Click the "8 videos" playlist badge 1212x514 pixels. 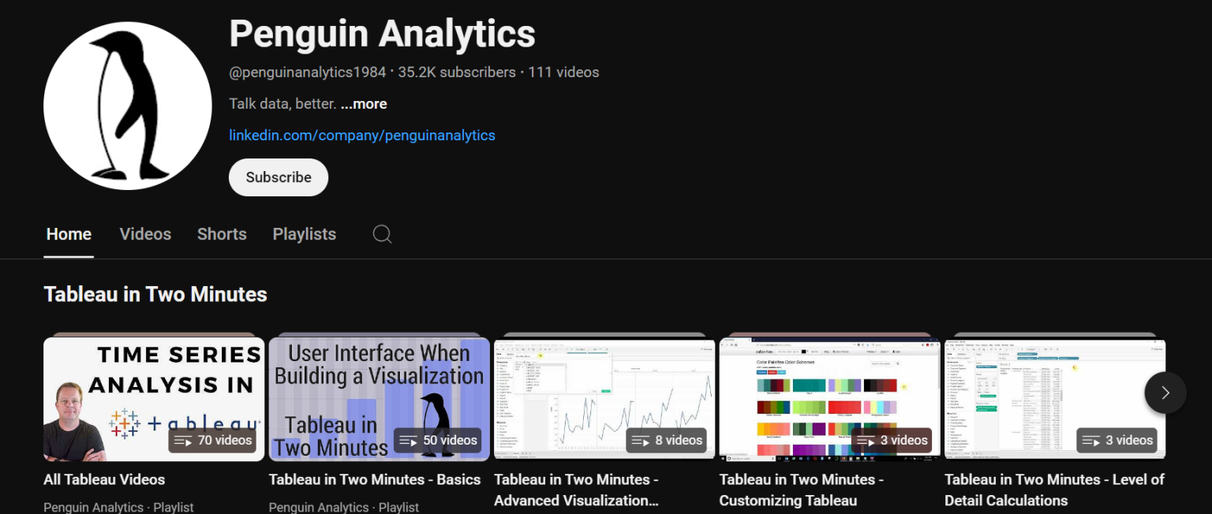[666, 440]
